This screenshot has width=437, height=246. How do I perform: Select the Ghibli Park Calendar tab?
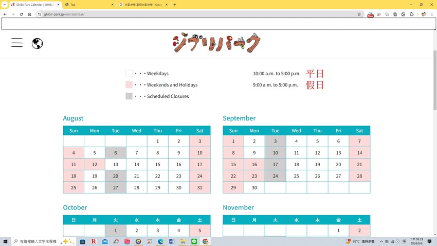point(35,5)
